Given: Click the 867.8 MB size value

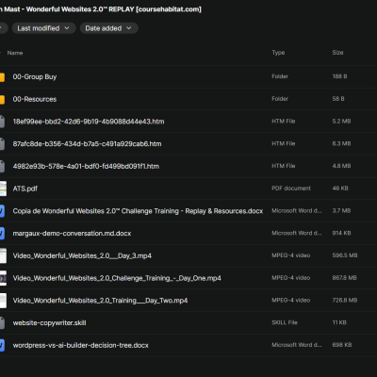Looking at the screenshot, I should 345,278.
